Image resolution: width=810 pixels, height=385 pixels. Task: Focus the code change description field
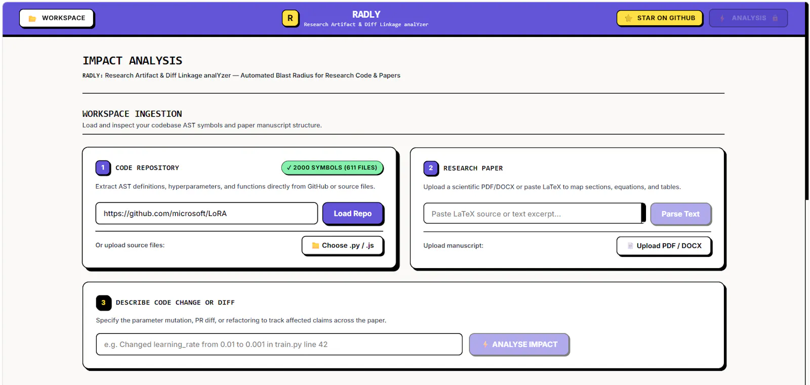pos(279,345)
